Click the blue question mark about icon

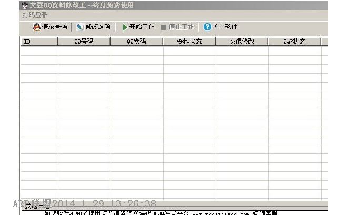pyautogui.click(x=207, y=27)
